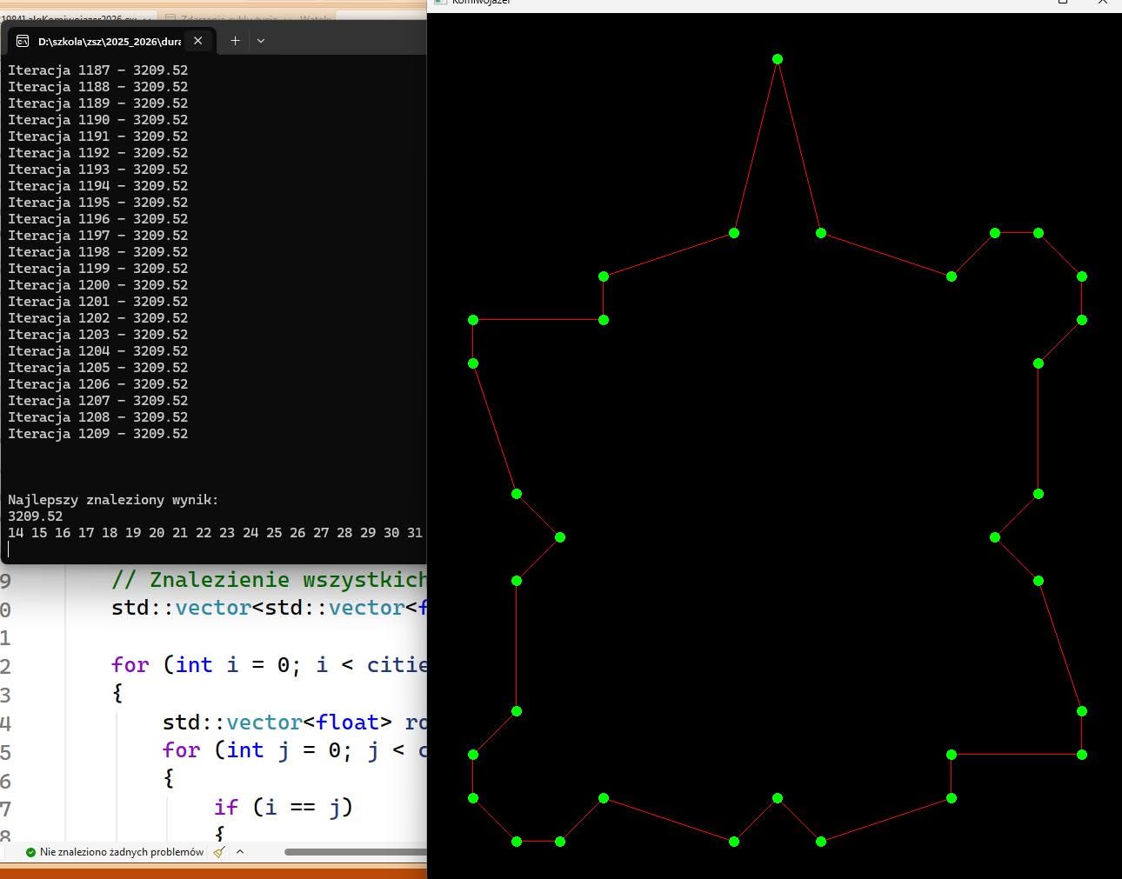
Task: Click the command prompt icon in terminal tab
Action: pos(23,41)
